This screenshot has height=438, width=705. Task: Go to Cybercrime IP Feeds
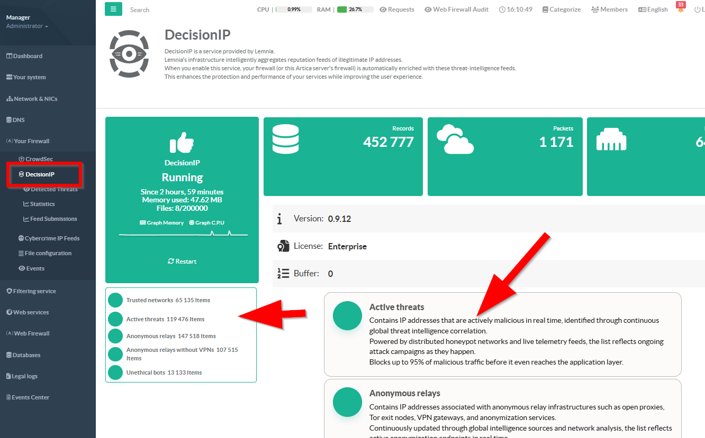[x=51, y=238]
